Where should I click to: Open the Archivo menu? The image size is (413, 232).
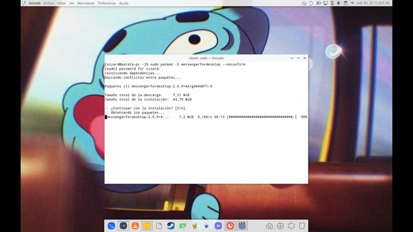point(48,3)
